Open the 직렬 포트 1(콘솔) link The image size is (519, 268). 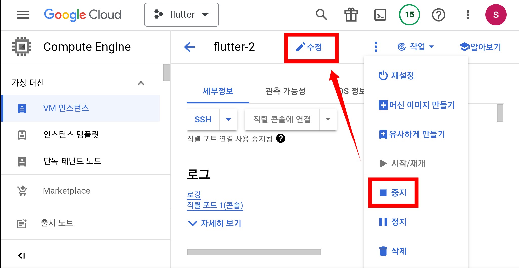coord(215,205)
